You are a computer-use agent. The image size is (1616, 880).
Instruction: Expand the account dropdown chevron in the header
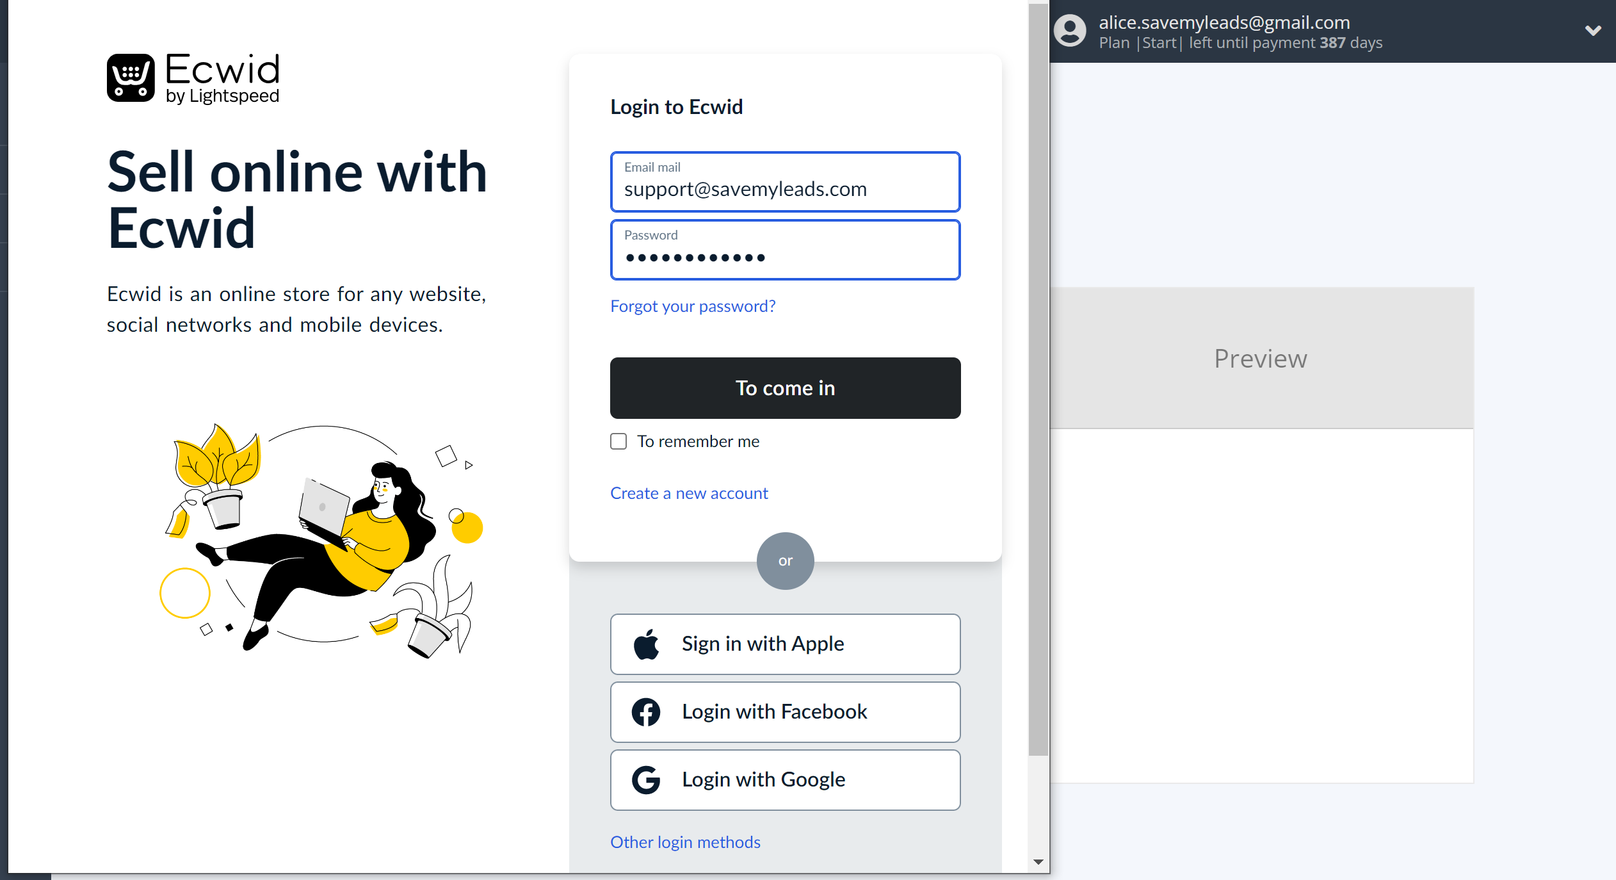pyautogui.click(x=1593, y=30)
